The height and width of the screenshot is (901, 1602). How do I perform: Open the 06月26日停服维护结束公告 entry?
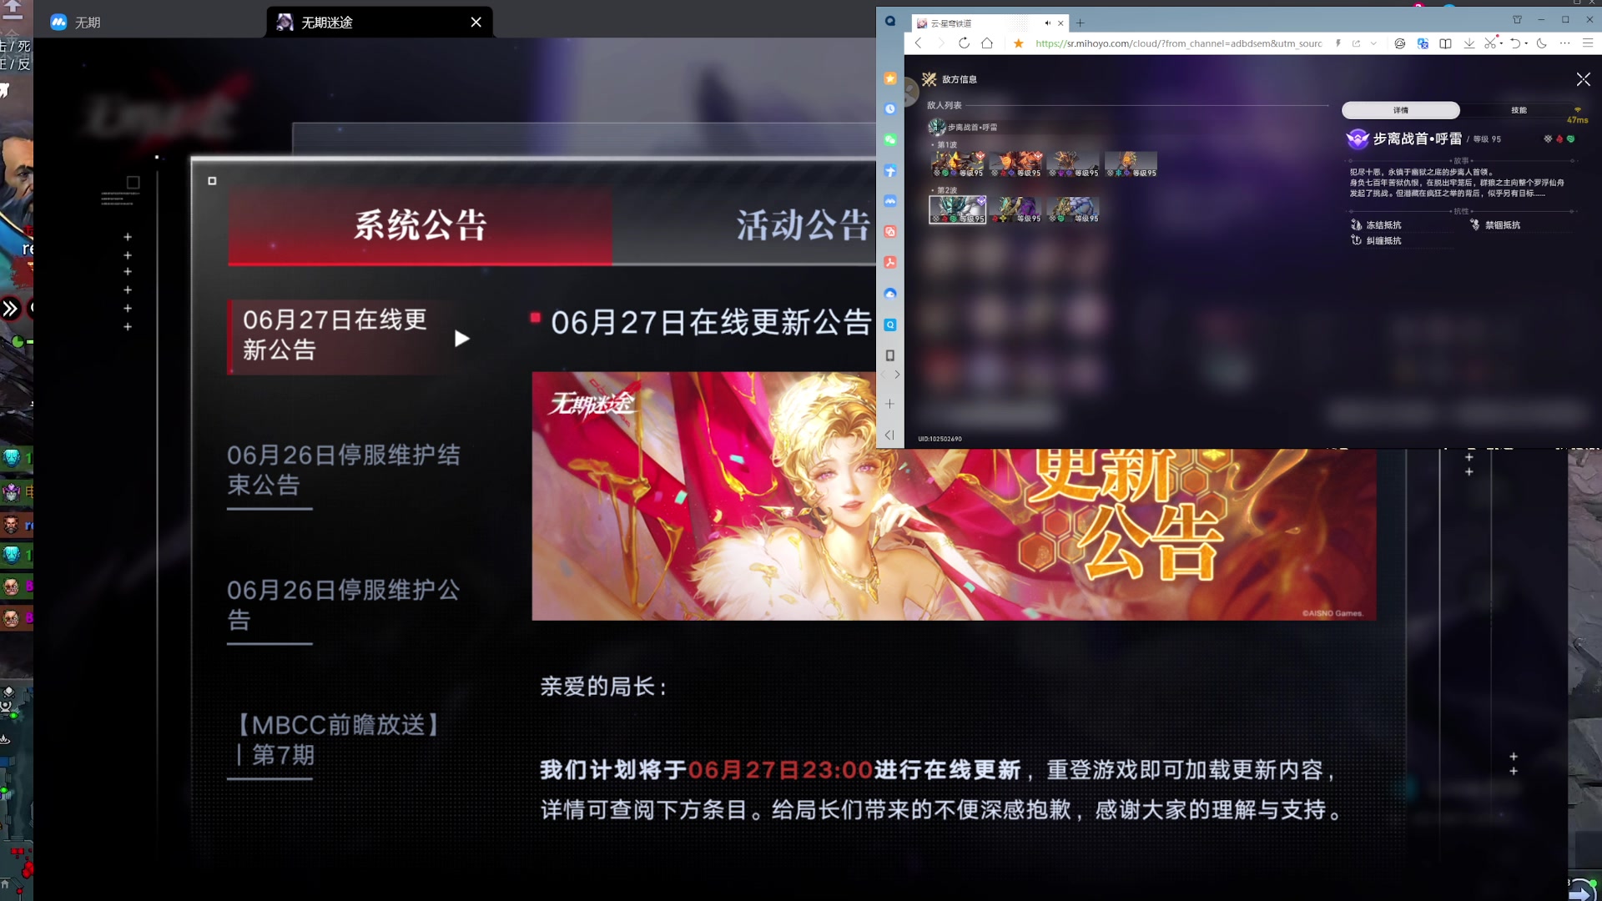point(343,470)
